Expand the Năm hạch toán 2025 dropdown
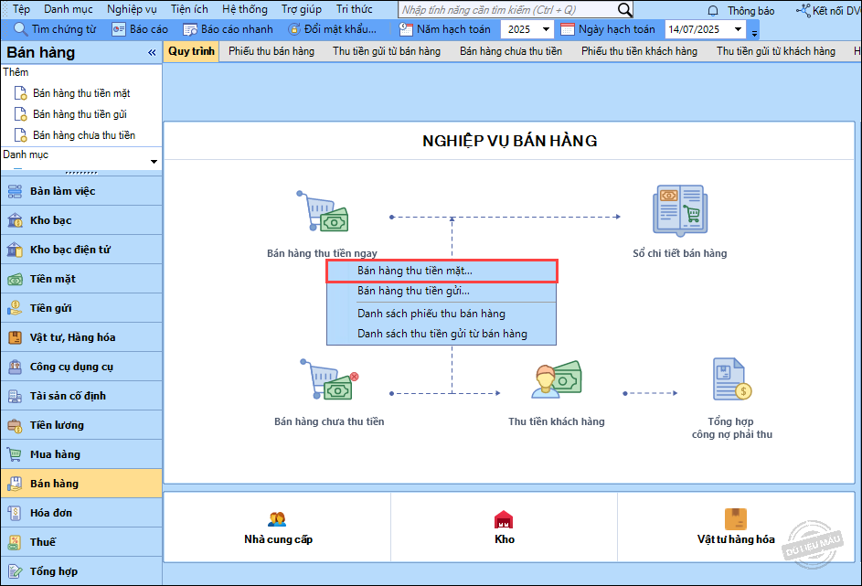This screenshot has width=862, height=586. [546, 29]
